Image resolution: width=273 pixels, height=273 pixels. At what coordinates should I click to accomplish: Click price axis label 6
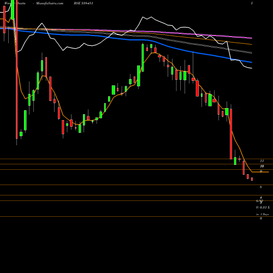[261, 187]
